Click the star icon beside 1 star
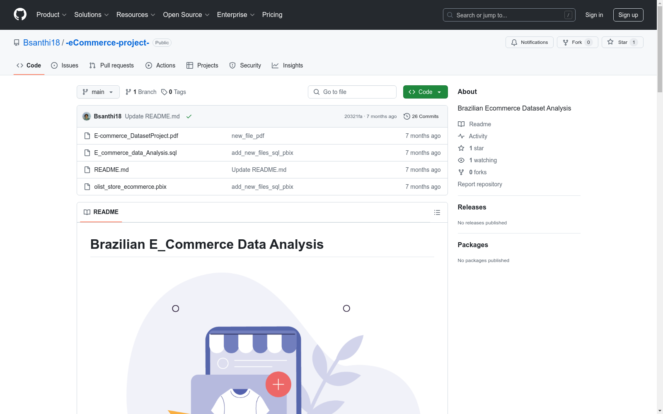Viewport: 663px width, 414px height. click(x=461, y=148)
